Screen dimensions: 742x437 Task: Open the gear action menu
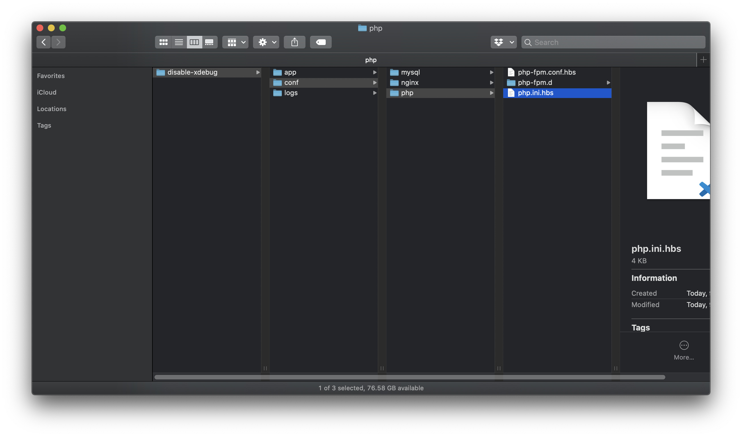(266, 42)
